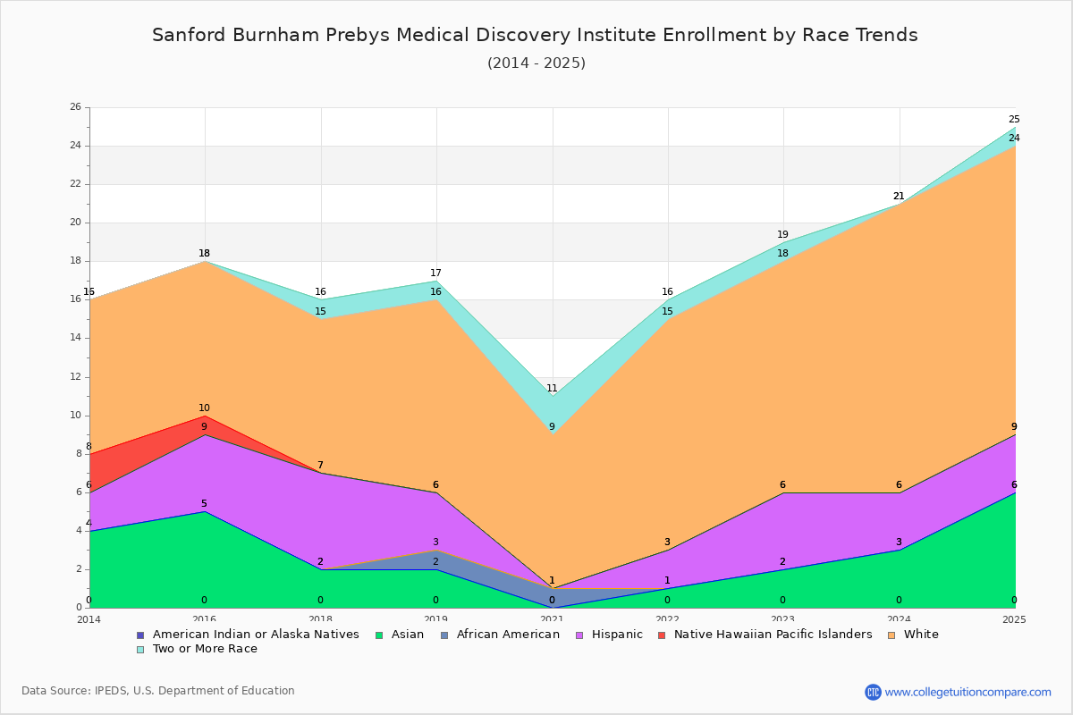Toggle the Asian series legend marker
The width and height of the screenshot is (1073, 715).
(x=379, y=635)
